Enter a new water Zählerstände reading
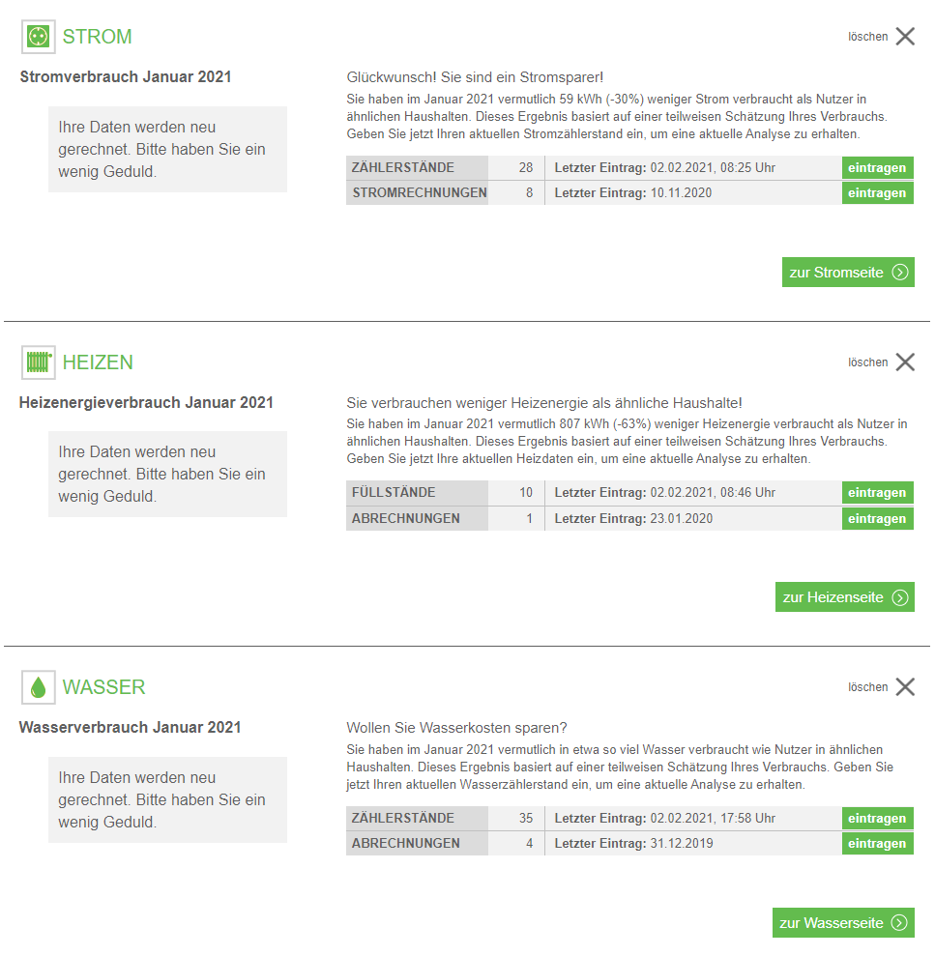Screen dimensions: 935x956 tap(877, 819)
